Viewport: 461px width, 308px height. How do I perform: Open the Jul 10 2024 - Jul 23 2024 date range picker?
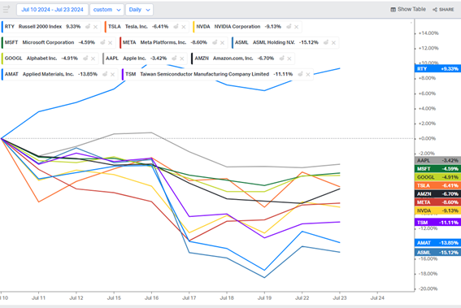tap(52, 10)
